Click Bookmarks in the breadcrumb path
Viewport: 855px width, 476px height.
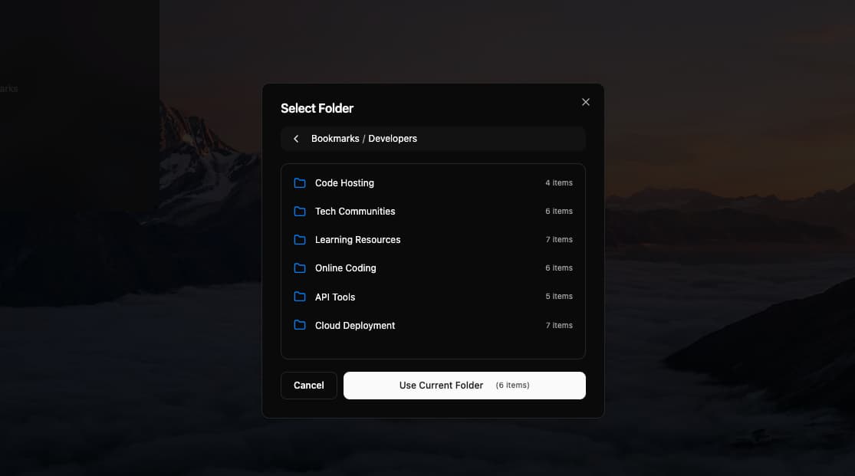335,138
